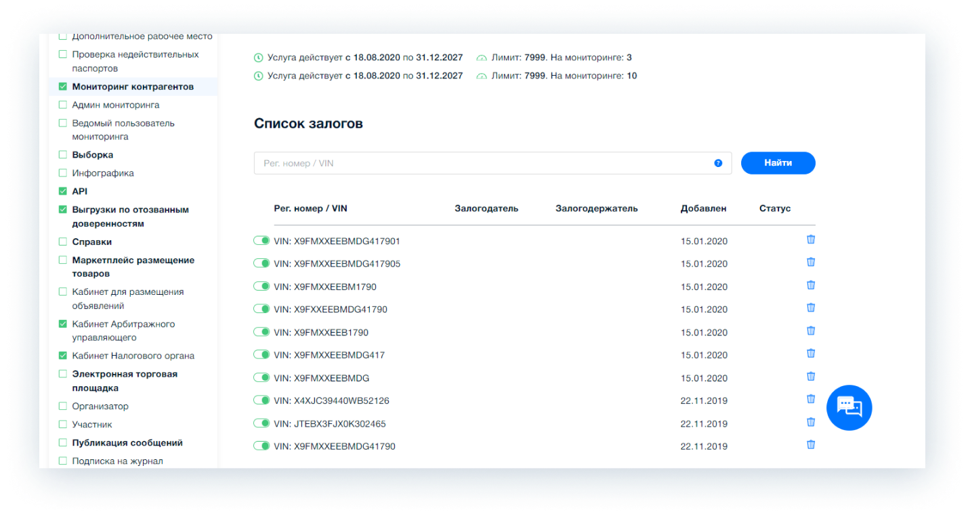Viewport: 968px width, 516px height.
Task: Toggle the VIN X9FMXXEEBMDG switch
Action: click(x=261, y=377)
